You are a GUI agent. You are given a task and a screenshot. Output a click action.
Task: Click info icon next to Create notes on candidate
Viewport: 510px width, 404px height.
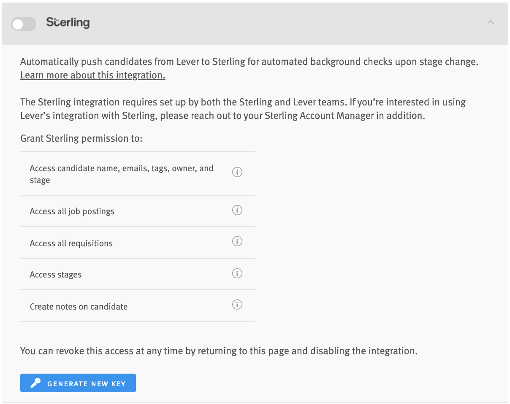(x=237, y=304)
